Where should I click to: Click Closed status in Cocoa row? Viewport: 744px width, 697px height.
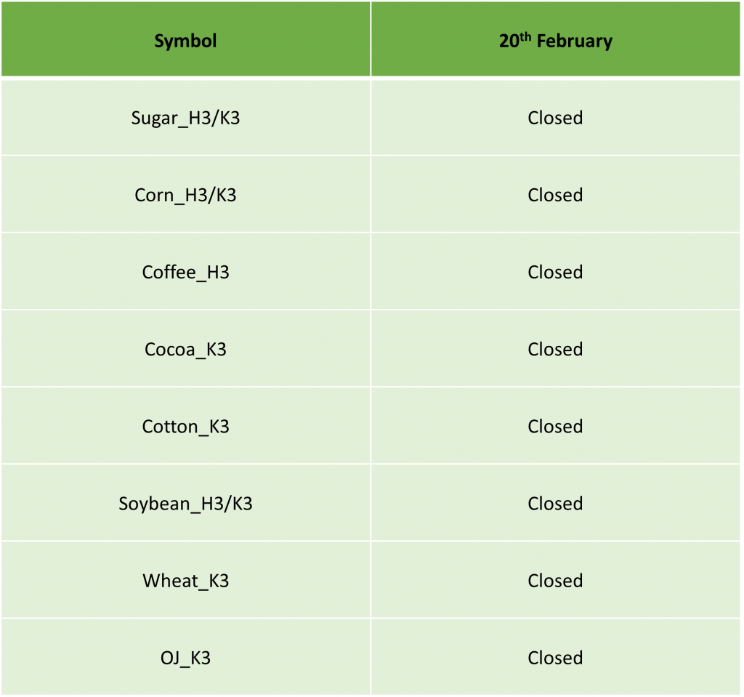coord(555,349)
